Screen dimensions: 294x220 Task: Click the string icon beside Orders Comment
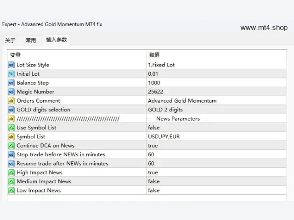point(11,101)
